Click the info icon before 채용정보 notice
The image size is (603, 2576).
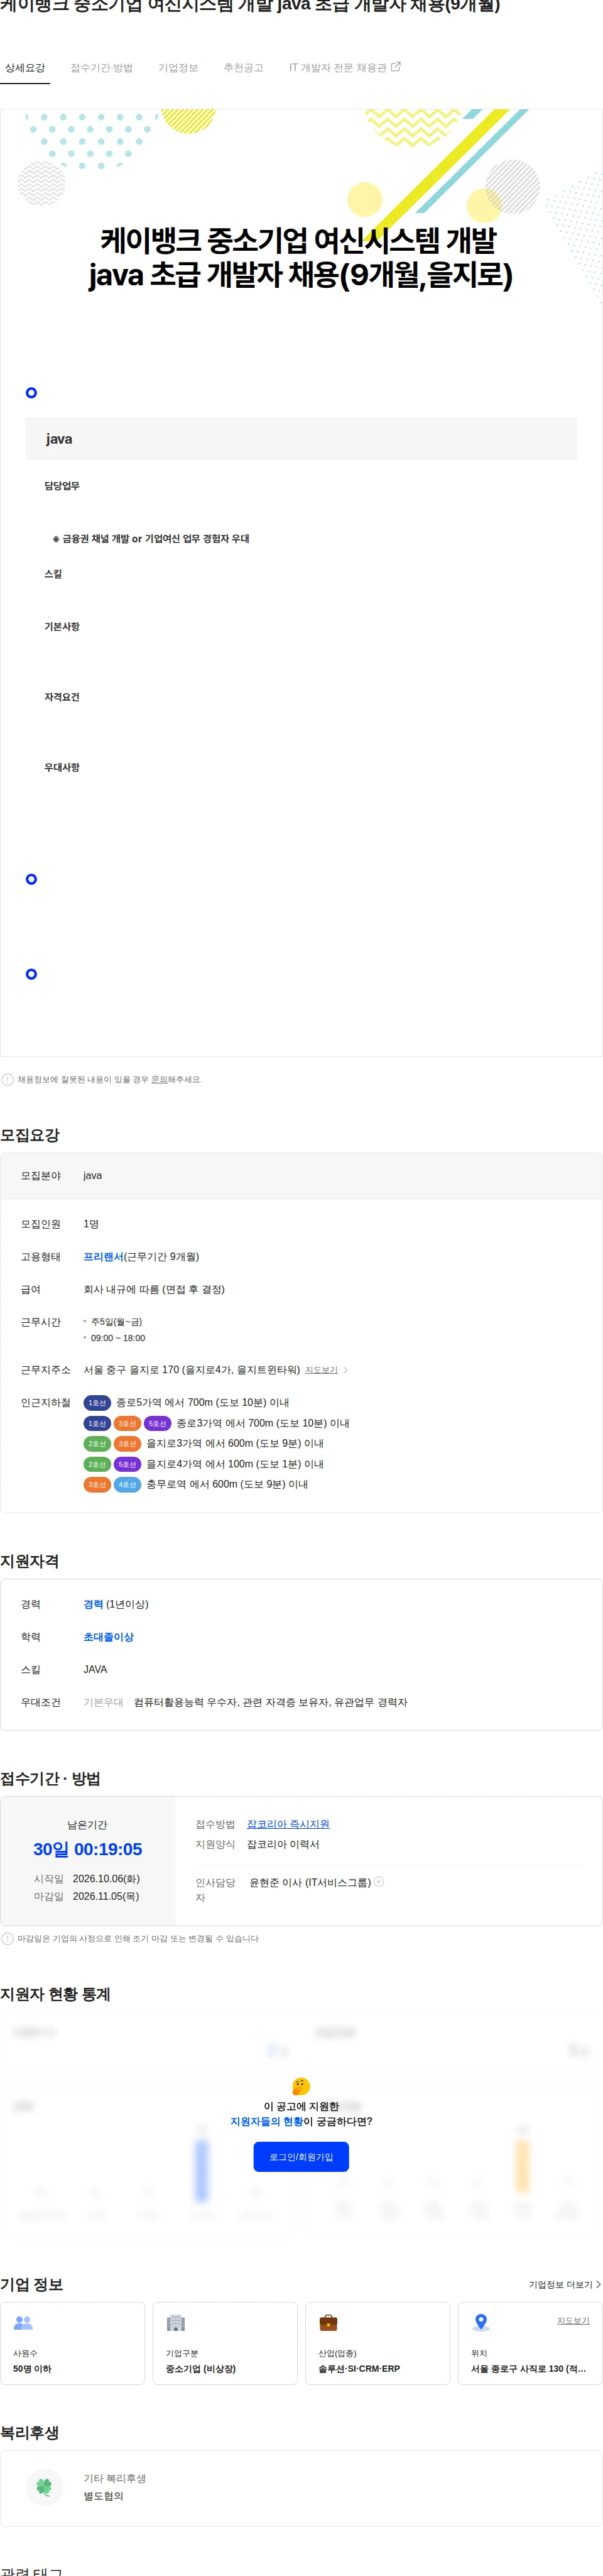tap(8, 1079)
